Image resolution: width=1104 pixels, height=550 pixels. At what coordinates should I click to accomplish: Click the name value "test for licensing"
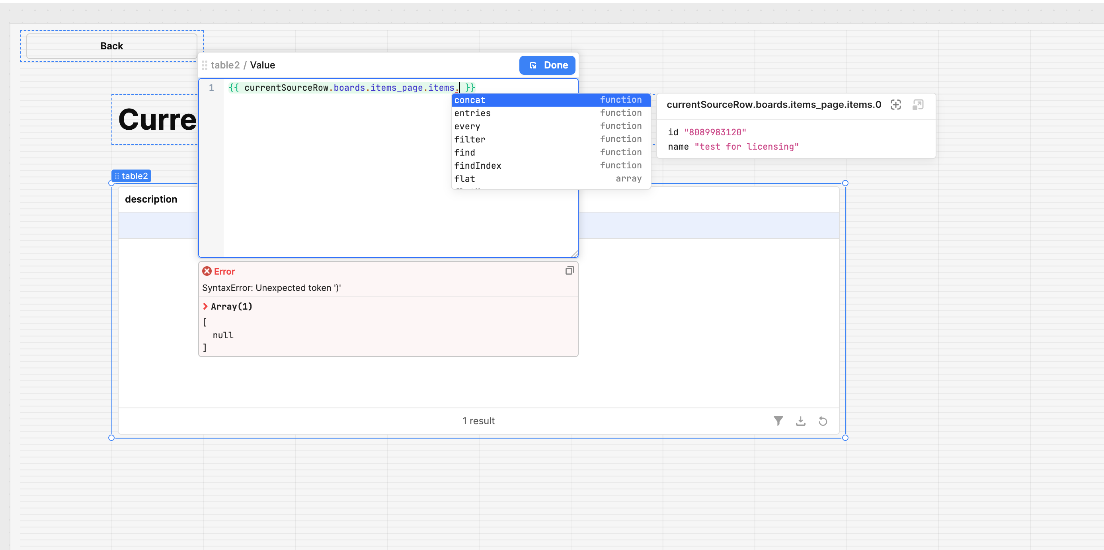pyautogui.click(x=746, y=146)
